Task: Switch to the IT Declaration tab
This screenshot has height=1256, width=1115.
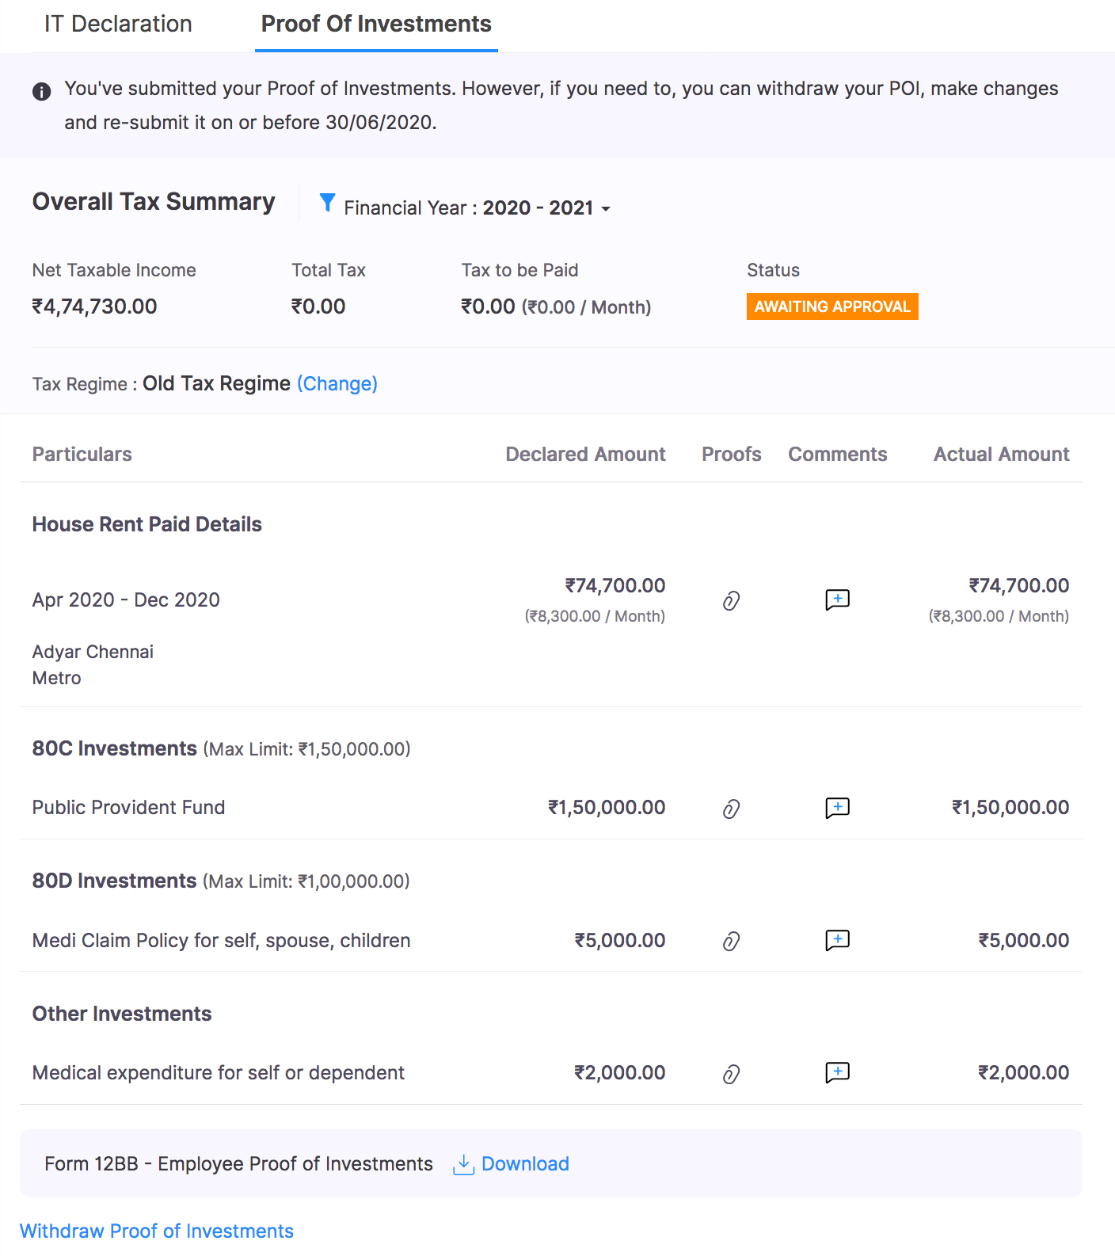Action: pos(118,25)
